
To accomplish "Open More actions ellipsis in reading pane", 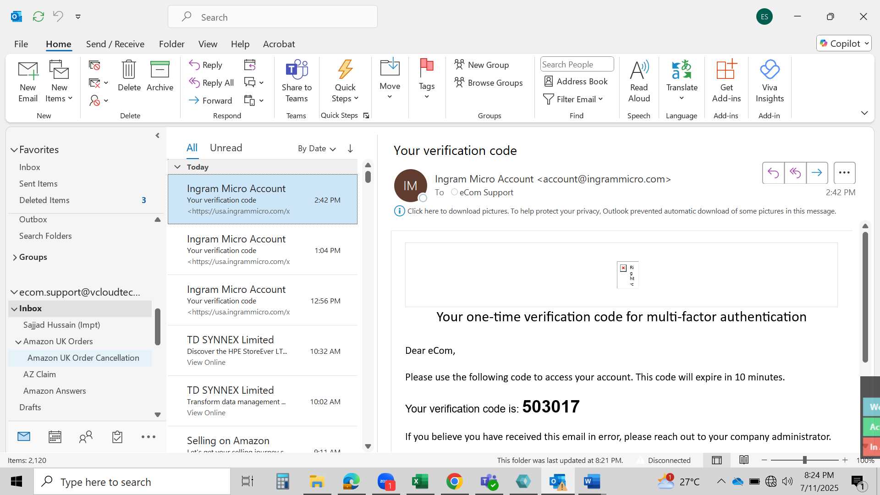I will point(844,173).
